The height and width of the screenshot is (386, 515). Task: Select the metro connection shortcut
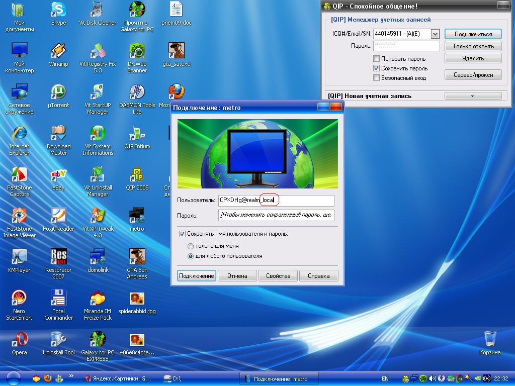click(x=137, y=220)
